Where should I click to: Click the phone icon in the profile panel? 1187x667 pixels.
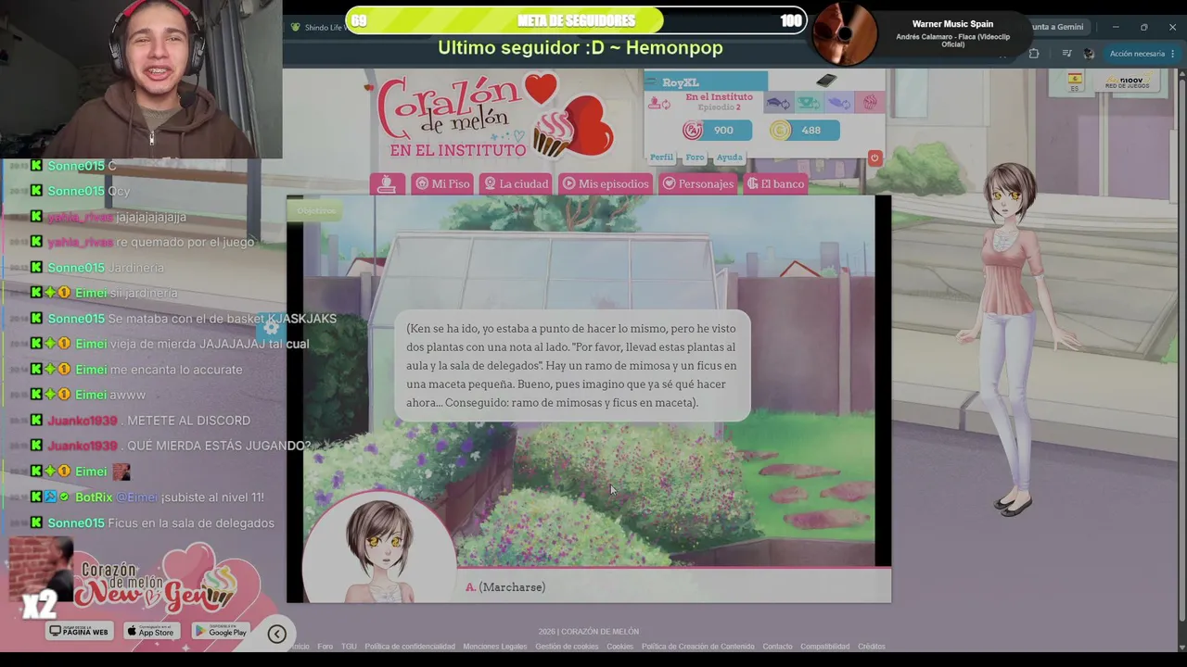coord(826,81)
